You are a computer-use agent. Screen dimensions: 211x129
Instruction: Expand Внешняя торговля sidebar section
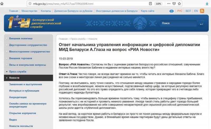[21, 58]
